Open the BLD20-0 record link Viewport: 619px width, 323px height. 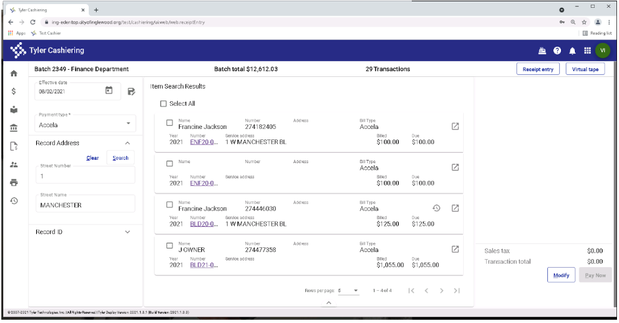pos(204,224)
